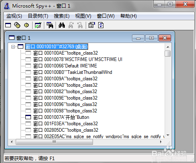196x163 pixels.
Task: Click the icon of the 00010078 MSCTFIME UI row
Action: tap(28, 59)
